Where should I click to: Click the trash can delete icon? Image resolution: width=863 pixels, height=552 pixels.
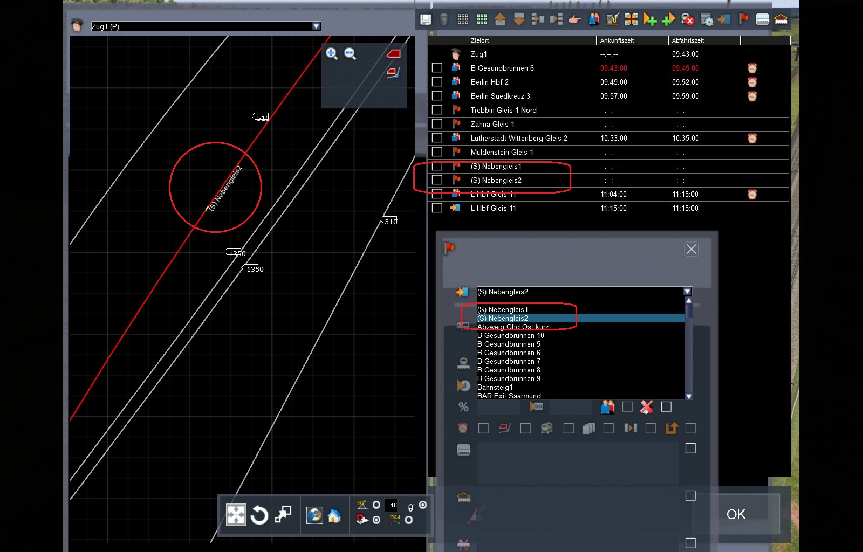coord(444,20)
